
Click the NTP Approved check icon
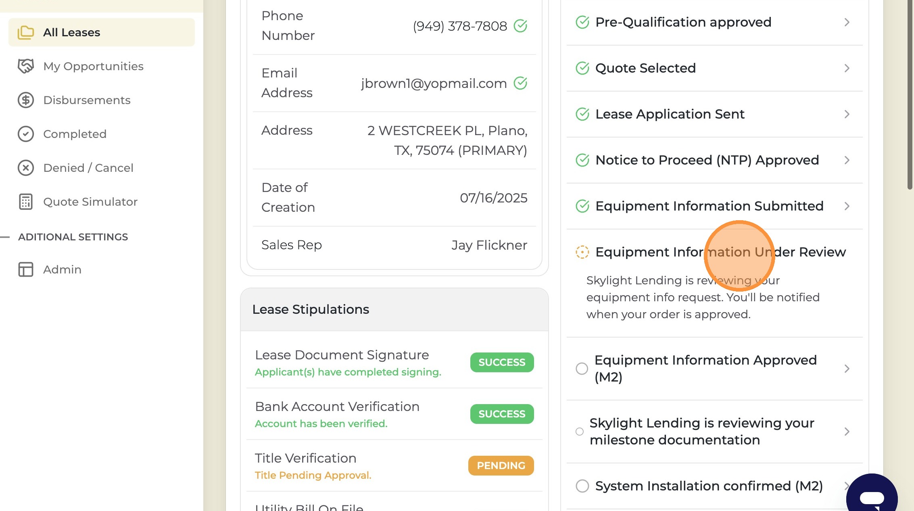(x=582, y=160)
